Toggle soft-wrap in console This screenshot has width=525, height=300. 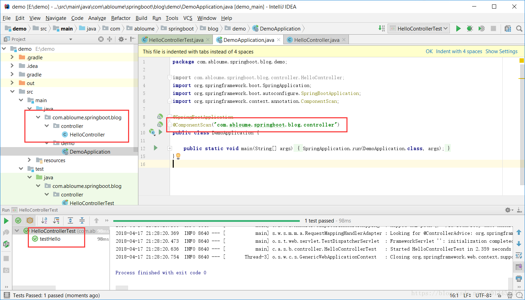519,255
